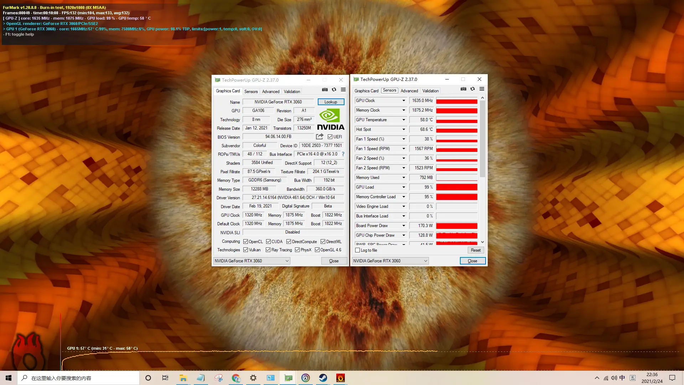
Task: Toggle the Log to file checkbox
Action: coord(358,250)
